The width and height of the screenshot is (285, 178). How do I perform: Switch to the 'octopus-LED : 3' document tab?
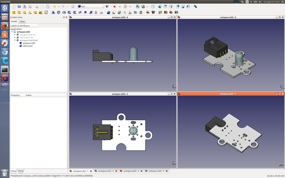131,171
